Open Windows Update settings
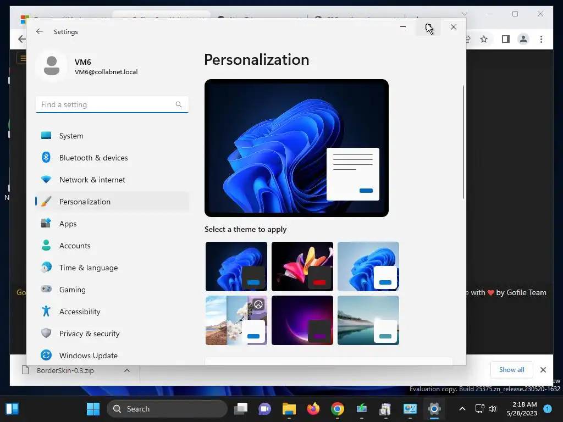The width and height of the screenshot is (563, 422). coord(112,356)
